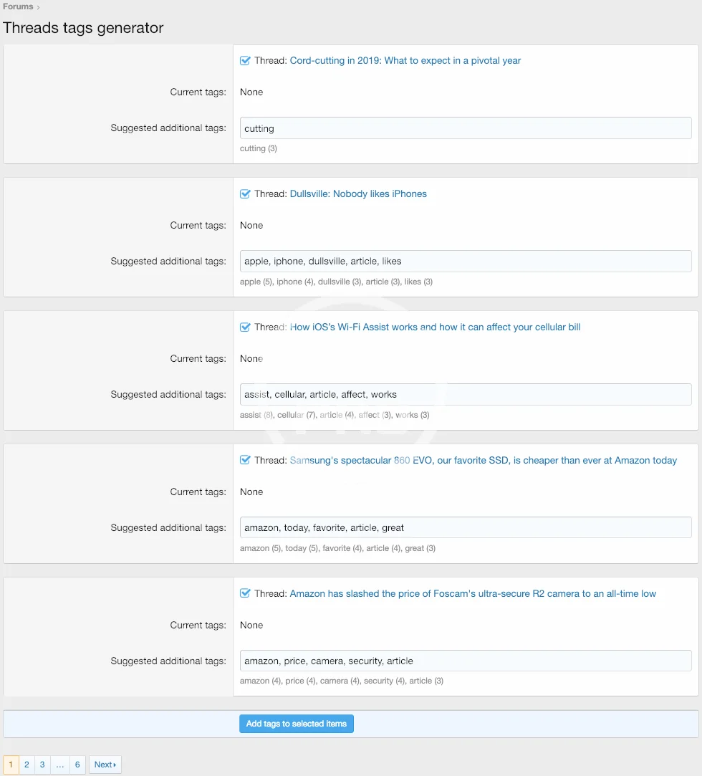Open the Cord-cutting in 2019 thread link
This screenshot has width=702, height=776.
coord(405,61)
